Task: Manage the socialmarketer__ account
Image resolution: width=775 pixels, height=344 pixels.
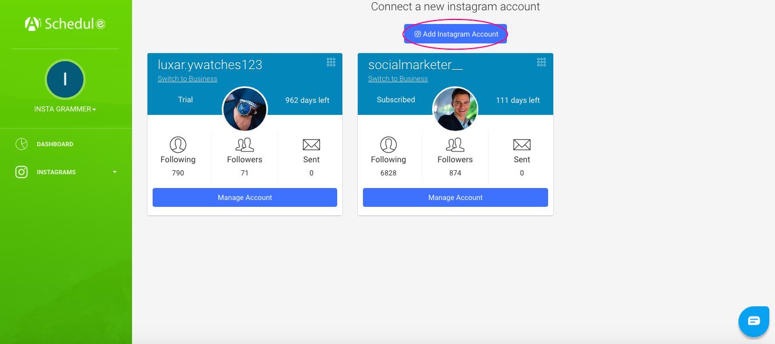Action: click(456, 197)
